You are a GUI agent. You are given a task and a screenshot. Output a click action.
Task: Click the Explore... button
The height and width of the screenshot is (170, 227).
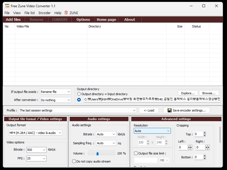pyautogui.click(x=188, y=93)
